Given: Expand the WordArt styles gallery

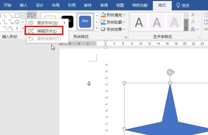Looking at the screenshot, I should pyautogui.click(x=186, y=28).
